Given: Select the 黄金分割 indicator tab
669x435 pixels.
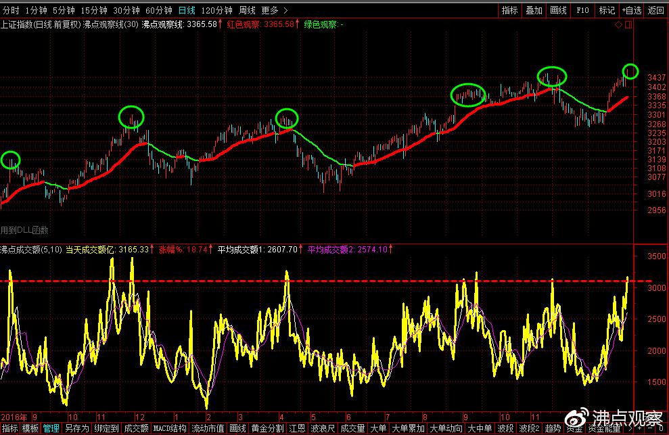Looking at the screenshot, I should [267, 428].
